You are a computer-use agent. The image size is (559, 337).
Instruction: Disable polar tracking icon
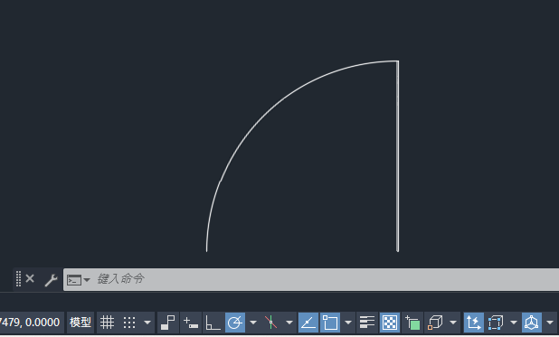tap(235, 323)
